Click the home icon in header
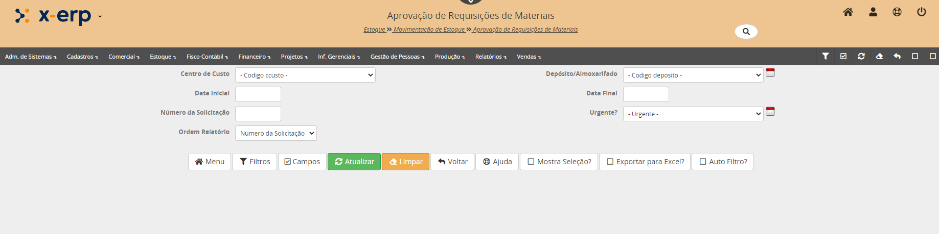 coord(848,12)
